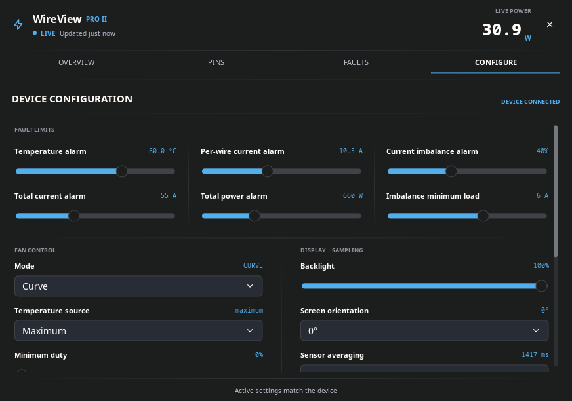Click the Minimum duty 0% value
This screenshot has width=572, height=401.
pyautogui.click(x=259, y=354)
